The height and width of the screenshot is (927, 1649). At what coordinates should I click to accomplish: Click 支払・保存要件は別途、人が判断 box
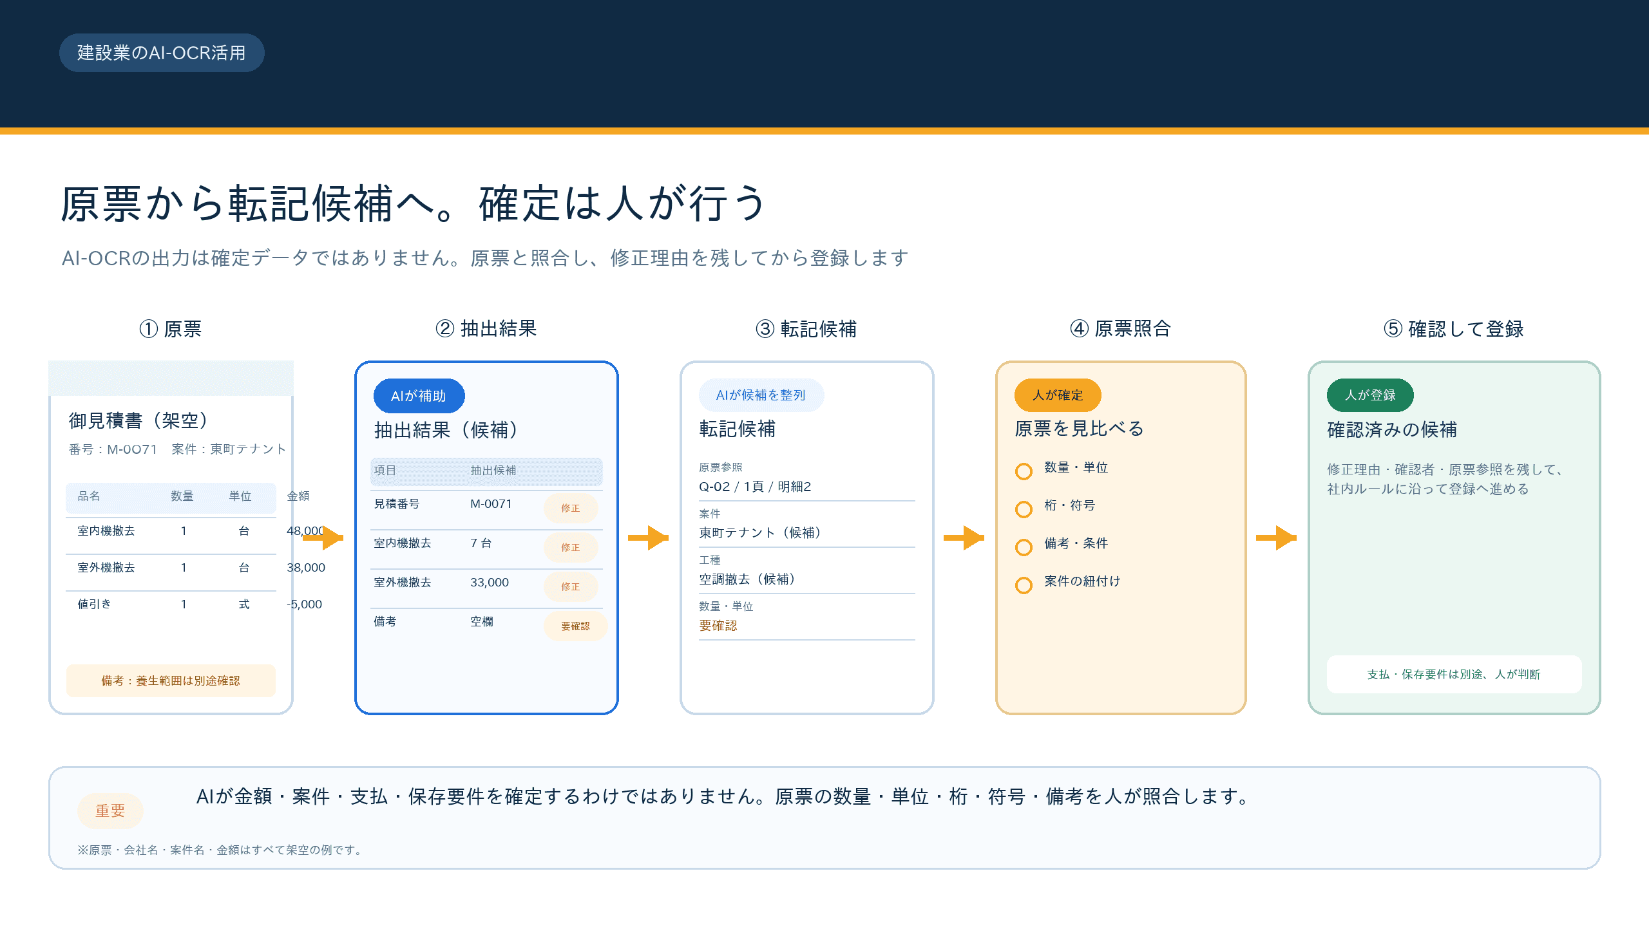(x=1454, y=674)
